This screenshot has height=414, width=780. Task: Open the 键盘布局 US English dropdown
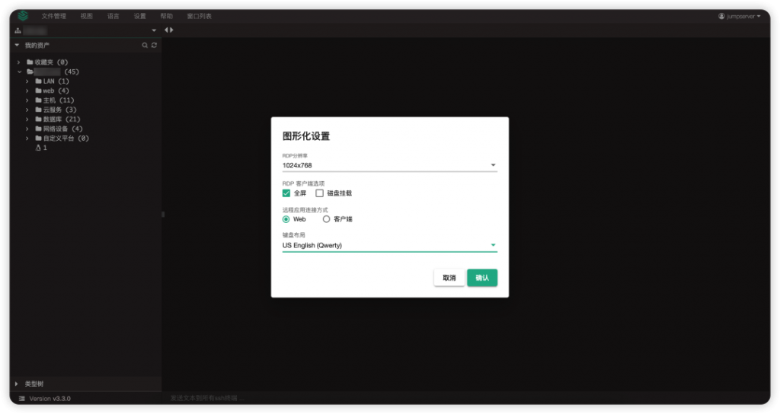tap(389, 246)
